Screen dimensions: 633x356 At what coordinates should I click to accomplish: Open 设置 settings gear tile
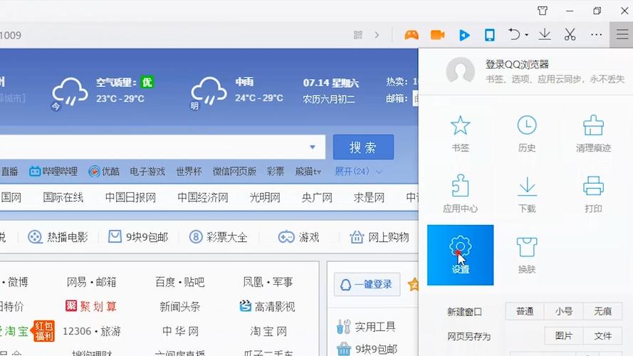(460, 255)
